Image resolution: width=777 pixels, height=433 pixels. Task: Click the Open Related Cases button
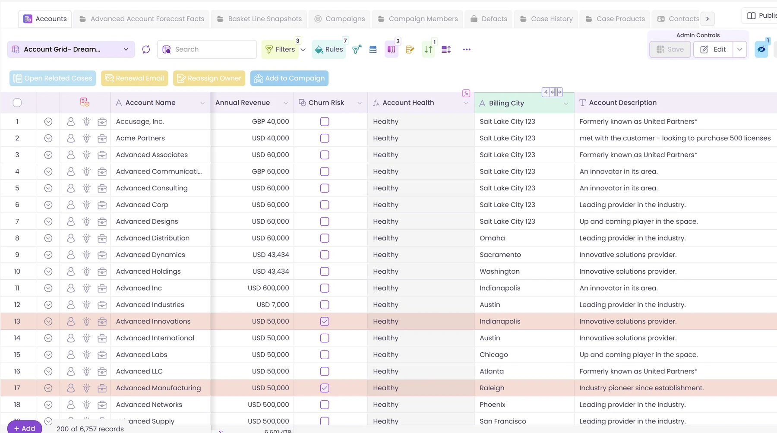pos(53,78)
